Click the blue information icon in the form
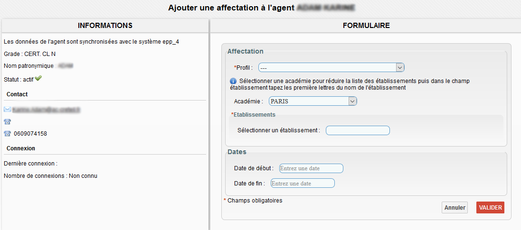The height and width of the screenshot is (230, 521). pos(233,81)
